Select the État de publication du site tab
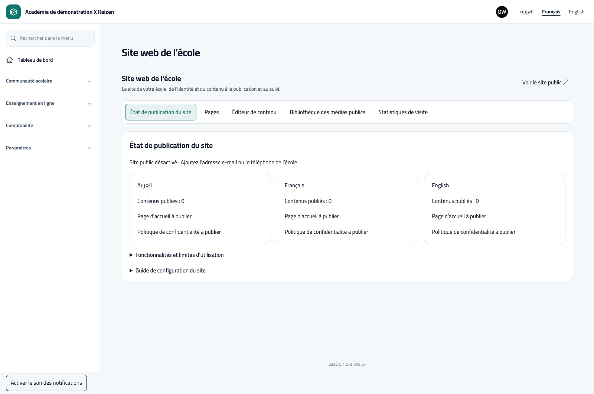Viewport: 594px width, 394px height. click(x=161, y=112)
